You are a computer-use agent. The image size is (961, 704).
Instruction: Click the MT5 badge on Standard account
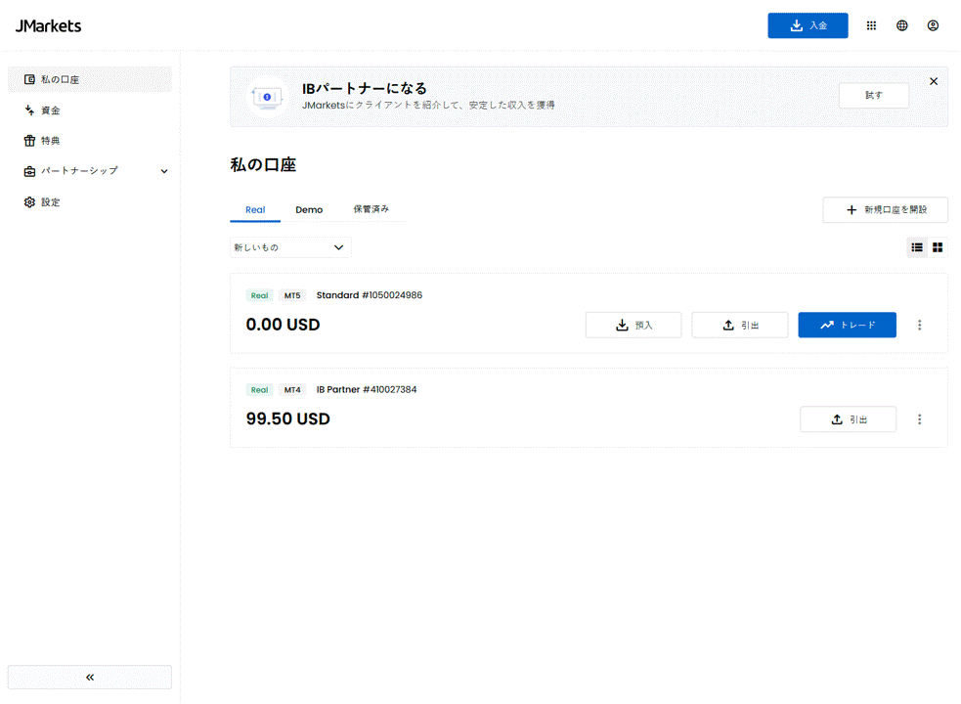pos(292,295)
